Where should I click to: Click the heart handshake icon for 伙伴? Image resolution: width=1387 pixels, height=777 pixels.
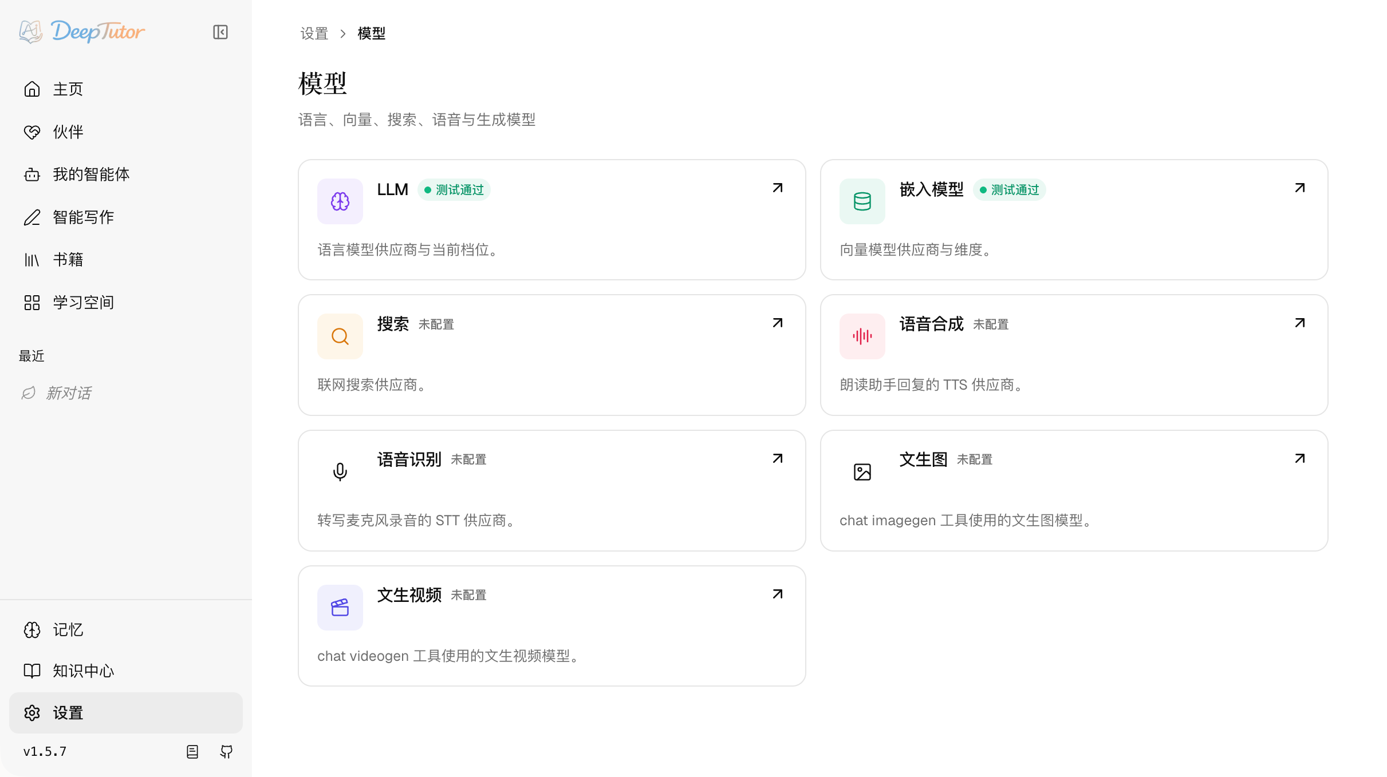pos(32,132)
